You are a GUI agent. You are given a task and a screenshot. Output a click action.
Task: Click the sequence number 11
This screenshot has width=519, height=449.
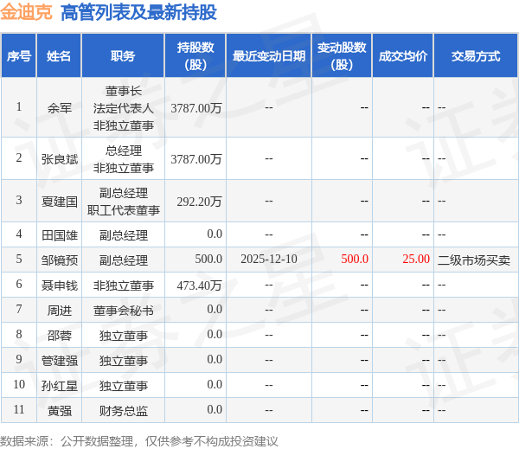[x=19, y=409]
